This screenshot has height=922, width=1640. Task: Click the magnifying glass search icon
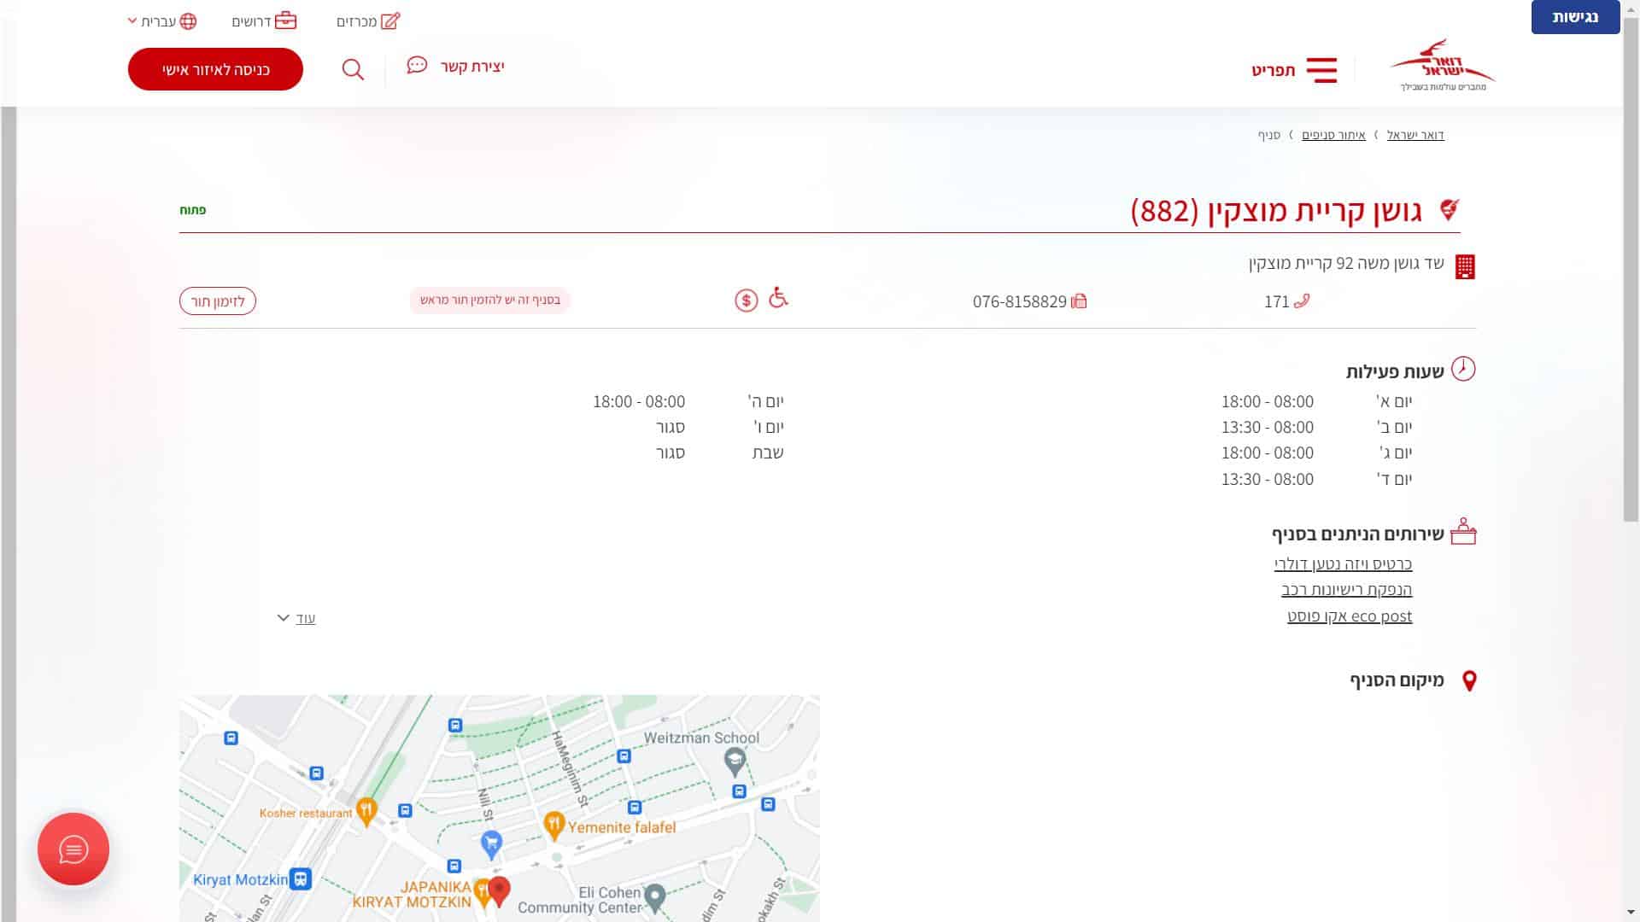pyautogui.click(x=353, y=69)
